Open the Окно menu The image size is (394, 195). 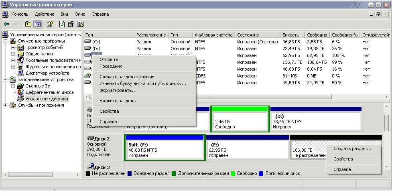(x=80, y=14)
